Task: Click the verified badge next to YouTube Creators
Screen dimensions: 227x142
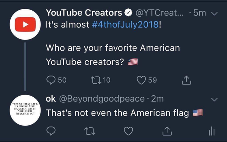Action: 128,13
